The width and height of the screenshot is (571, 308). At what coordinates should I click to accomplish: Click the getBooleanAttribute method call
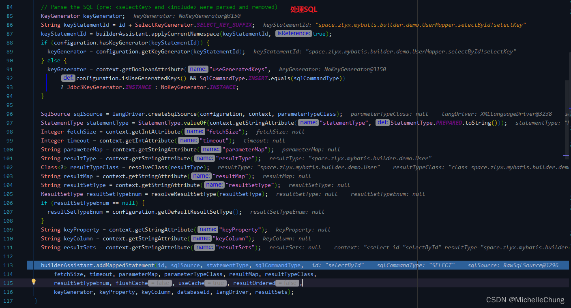pyautogui.click(x=153, y=69)
